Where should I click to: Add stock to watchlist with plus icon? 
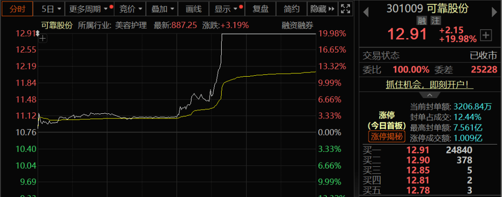[486, 35]
